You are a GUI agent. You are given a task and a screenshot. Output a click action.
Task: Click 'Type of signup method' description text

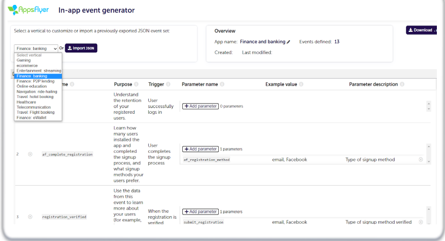(x=370, y=159)
